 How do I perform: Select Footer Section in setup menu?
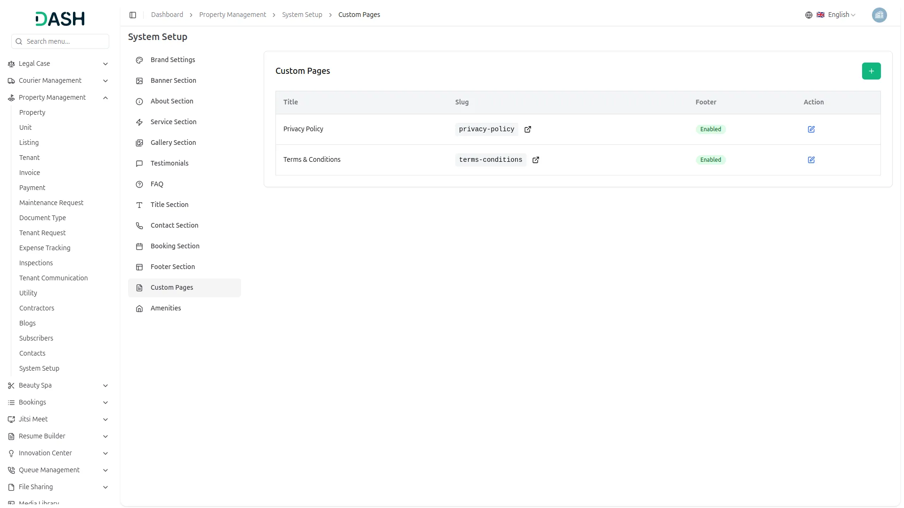(x=172, y=267)
